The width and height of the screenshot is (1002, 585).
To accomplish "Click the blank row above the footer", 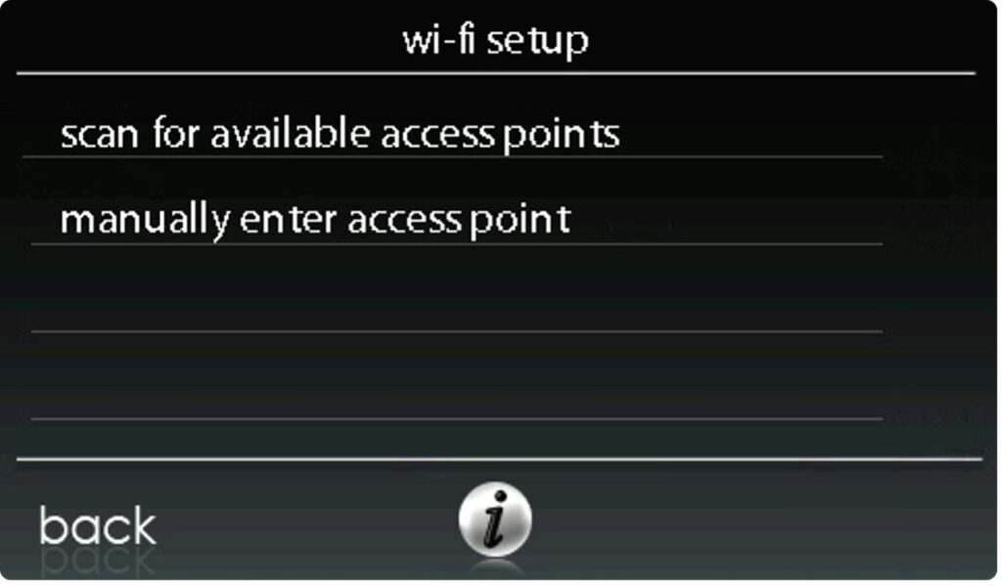I will tap(457, 377).
